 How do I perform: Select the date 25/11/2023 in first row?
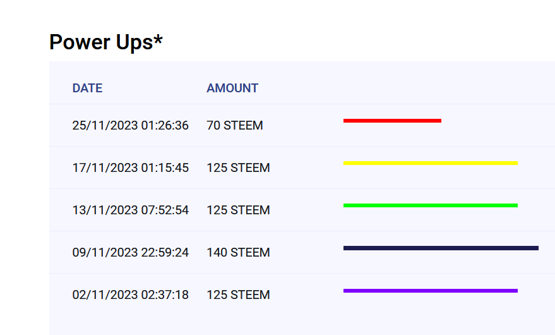105,126
